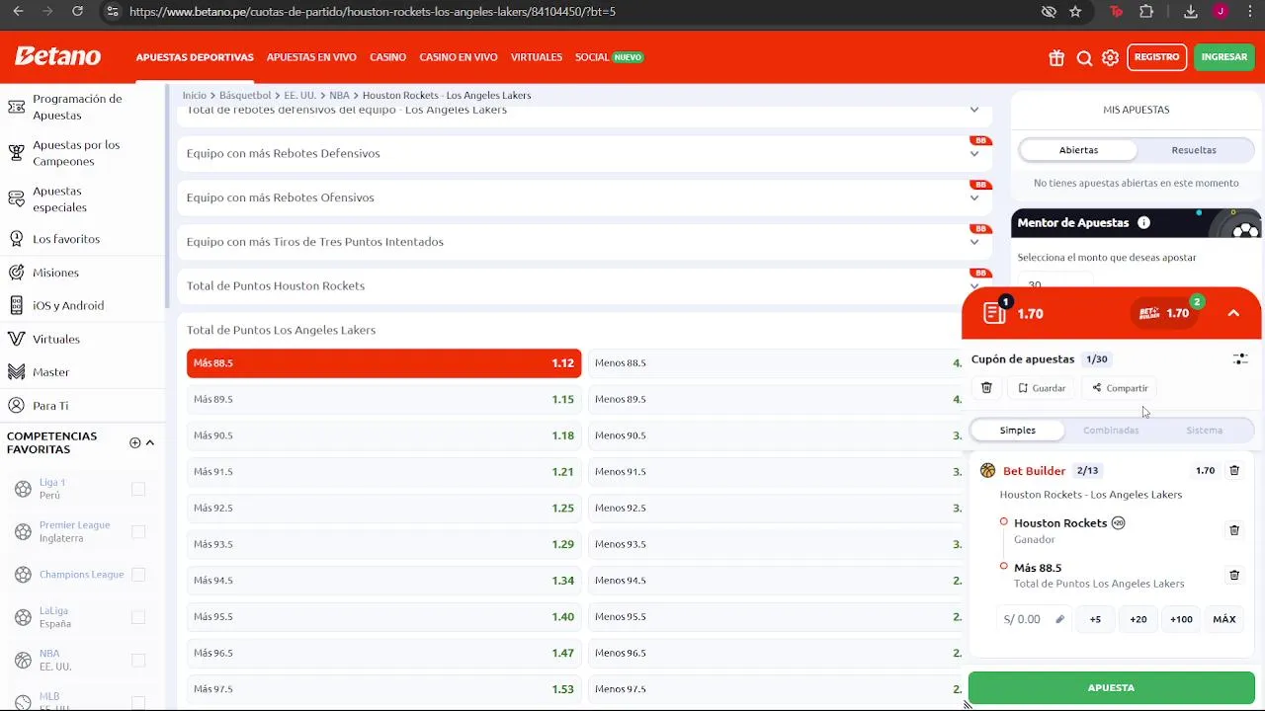1265x711 pixels.
Task: Collapse Total de Puntos Los Angeles Lakers
Action: click(569, 330)
